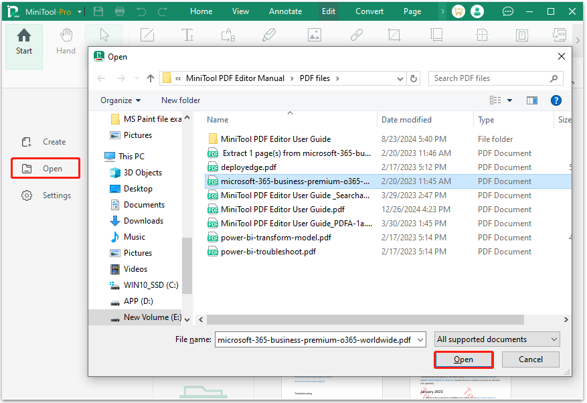Select New Volume (E:) in navigation tree
Image resolution: width=587 pixels, height=403 pixels.
coord(152,317)
